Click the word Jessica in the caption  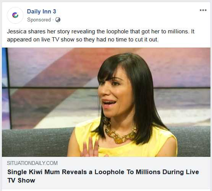[x=17, y=31]
